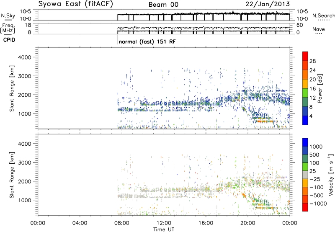Click the 'normal (fast) 151 RF' text
The height and width of the screenshot is (232, 335).
pyautogui.click(x=147, y=41)
